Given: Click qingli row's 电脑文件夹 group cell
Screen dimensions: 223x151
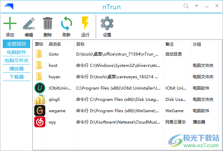Looking at the screenshot, I should 203,100.
